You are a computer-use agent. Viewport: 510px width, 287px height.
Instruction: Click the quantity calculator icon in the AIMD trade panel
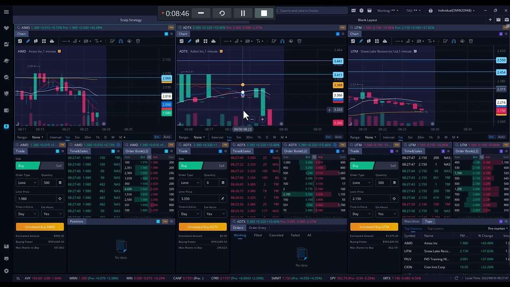tap(60, 183)
